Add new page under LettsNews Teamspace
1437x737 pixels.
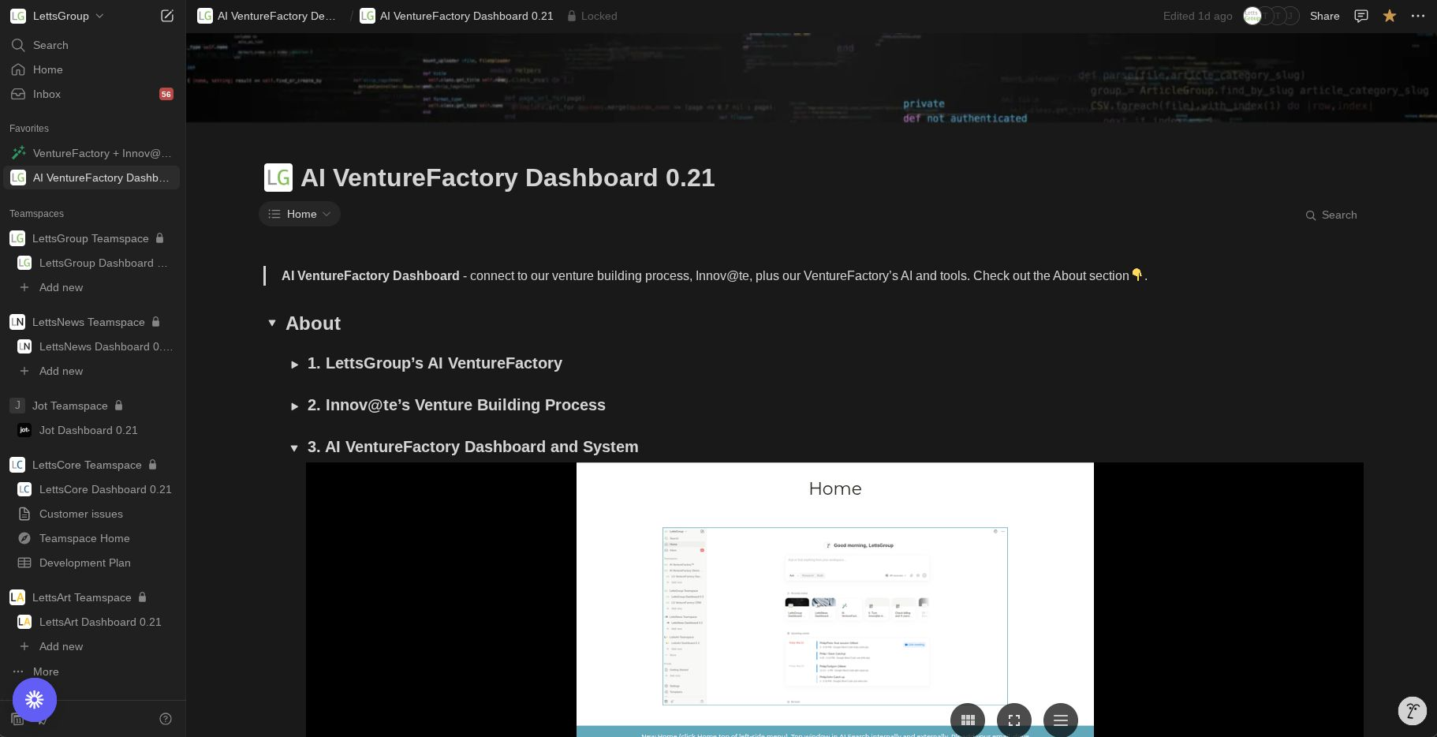pyautogui.click(x=61, y=371)
